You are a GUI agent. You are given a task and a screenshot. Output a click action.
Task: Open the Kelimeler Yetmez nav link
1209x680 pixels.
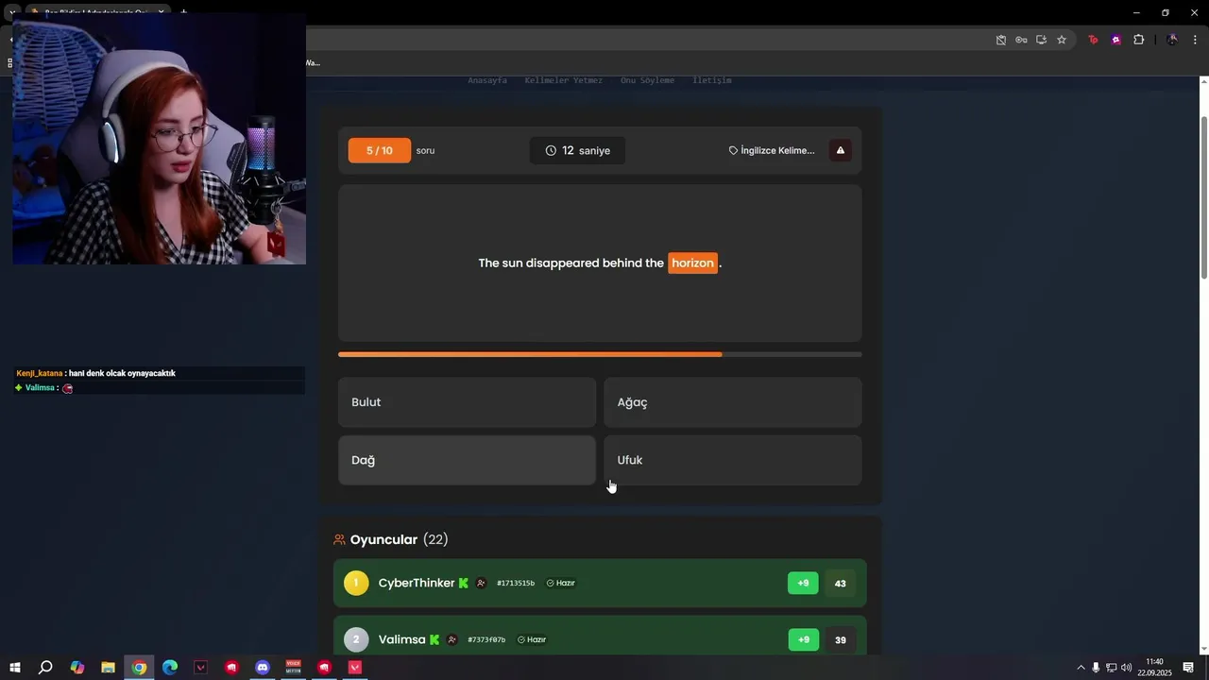pyautogui.click(x=564, y=80)
